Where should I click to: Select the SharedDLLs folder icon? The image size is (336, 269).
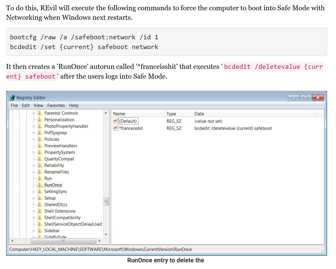coord(40,204)
